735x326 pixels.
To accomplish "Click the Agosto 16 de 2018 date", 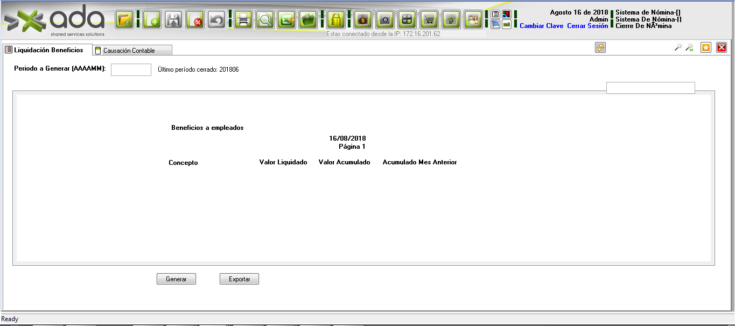I will 579,12.
